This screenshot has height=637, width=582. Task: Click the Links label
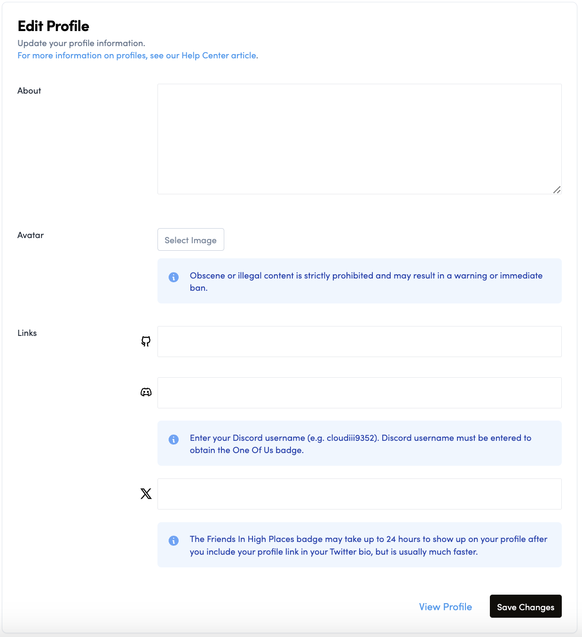27,333
